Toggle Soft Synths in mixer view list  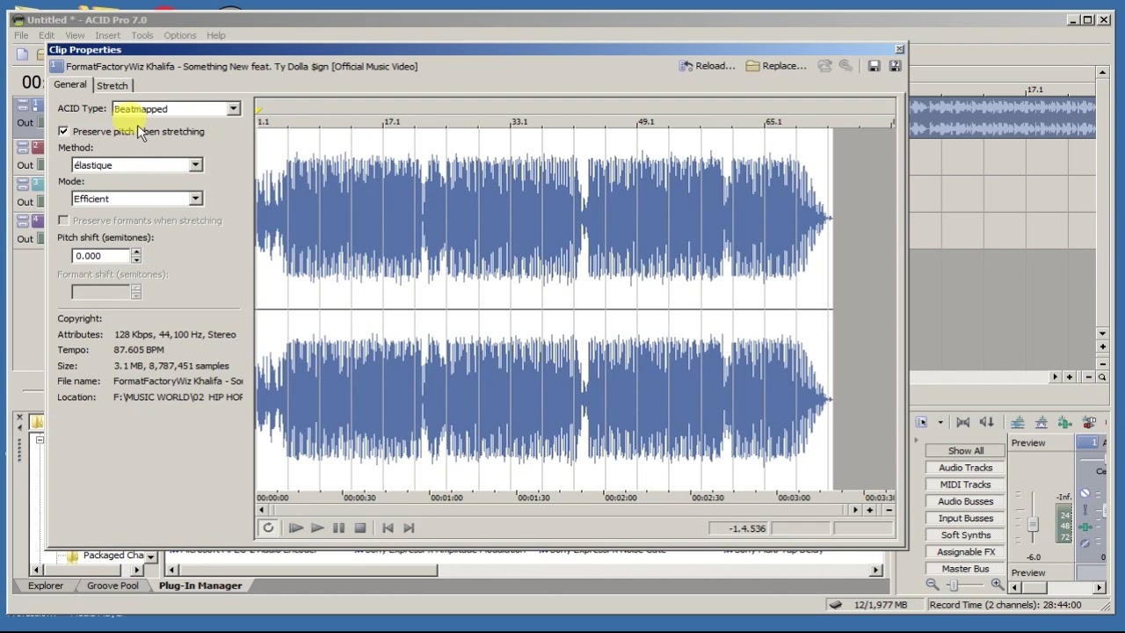[x=966, y=535]
